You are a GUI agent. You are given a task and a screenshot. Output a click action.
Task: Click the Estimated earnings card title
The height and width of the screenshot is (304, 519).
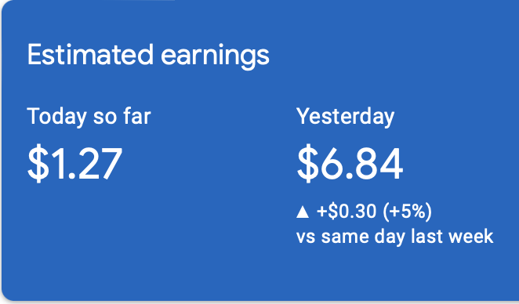[148, 56]
